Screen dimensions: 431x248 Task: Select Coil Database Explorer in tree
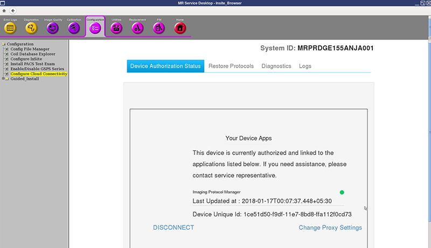[x=33, y=54]
